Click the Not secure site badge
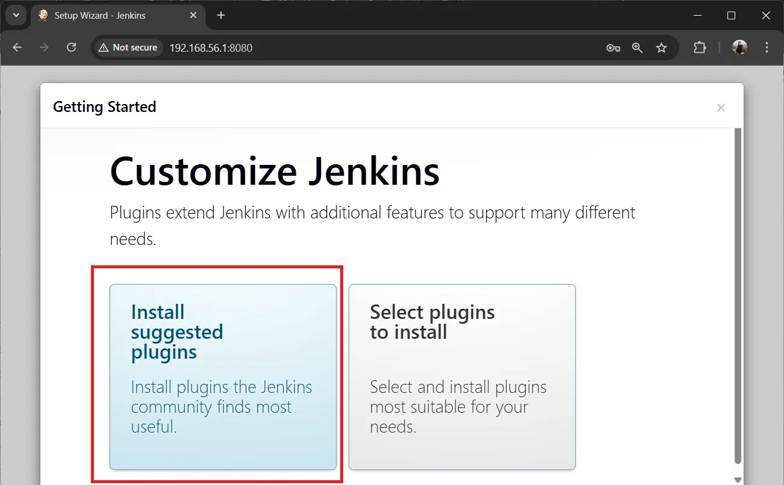 (127, 47)
